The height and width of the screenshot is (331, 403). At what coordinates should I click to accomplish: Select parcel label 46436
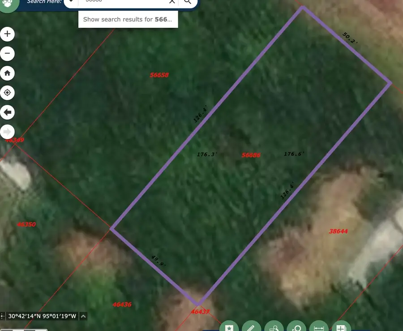[122, 305]
